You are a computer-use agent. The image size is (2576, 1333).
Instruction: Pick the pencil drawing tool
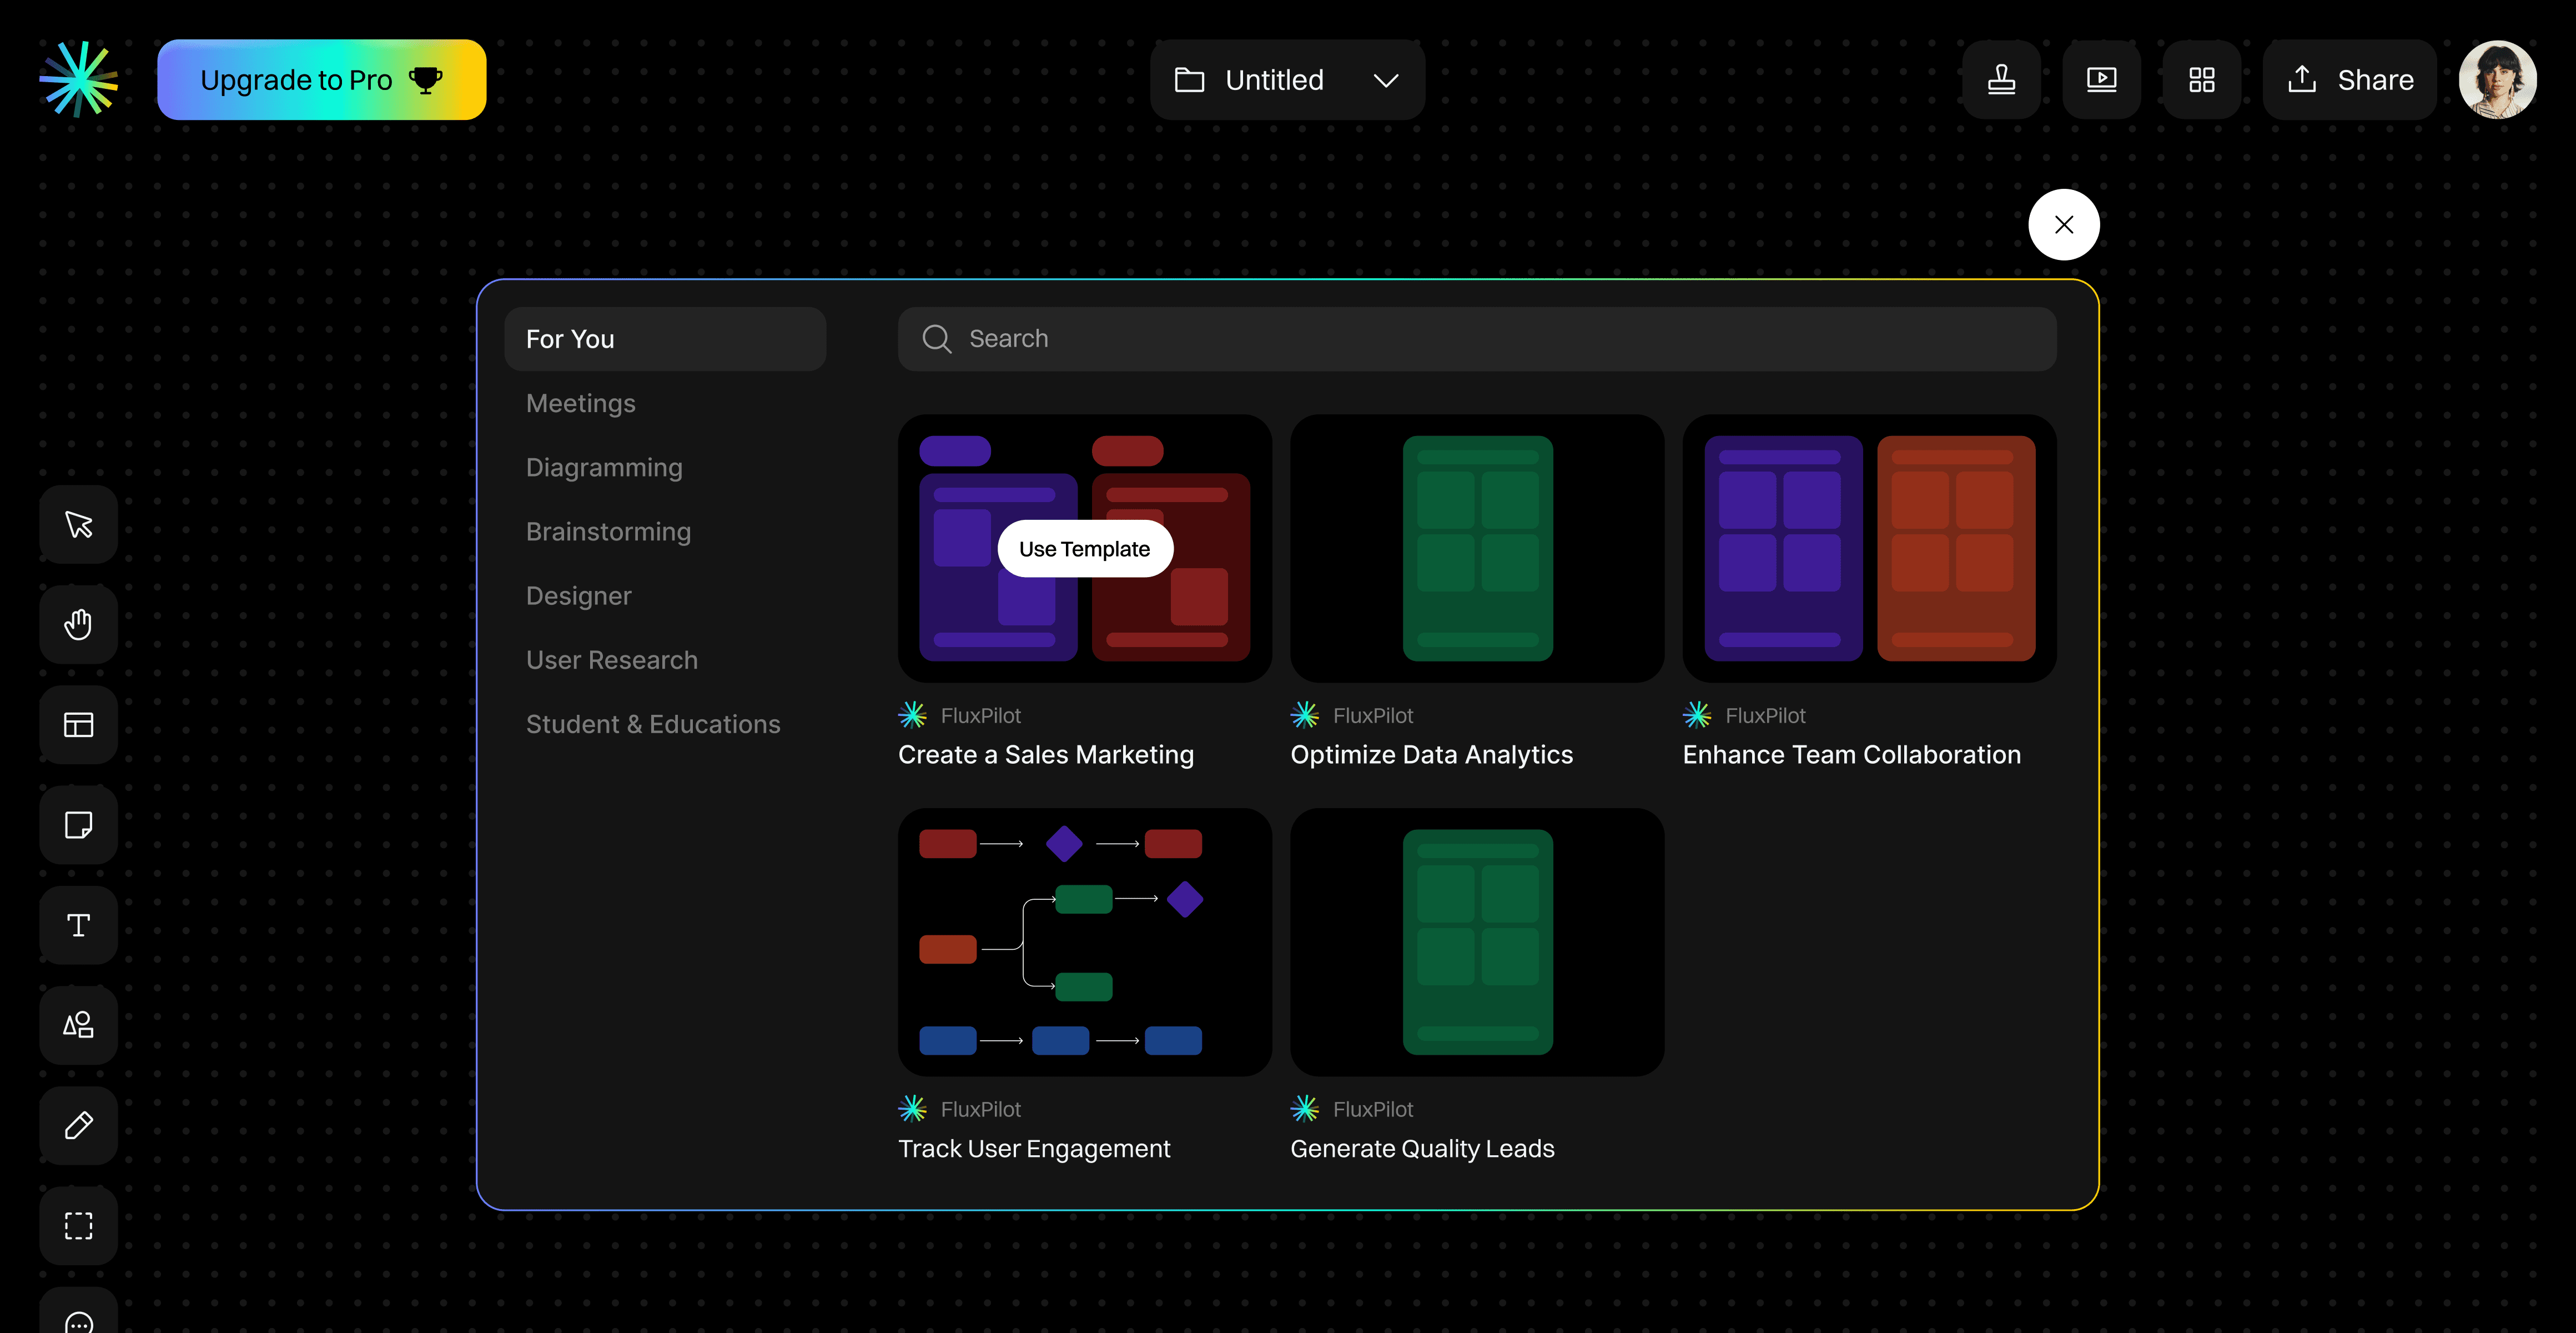pyautogui.click(x=78, y=1125)
